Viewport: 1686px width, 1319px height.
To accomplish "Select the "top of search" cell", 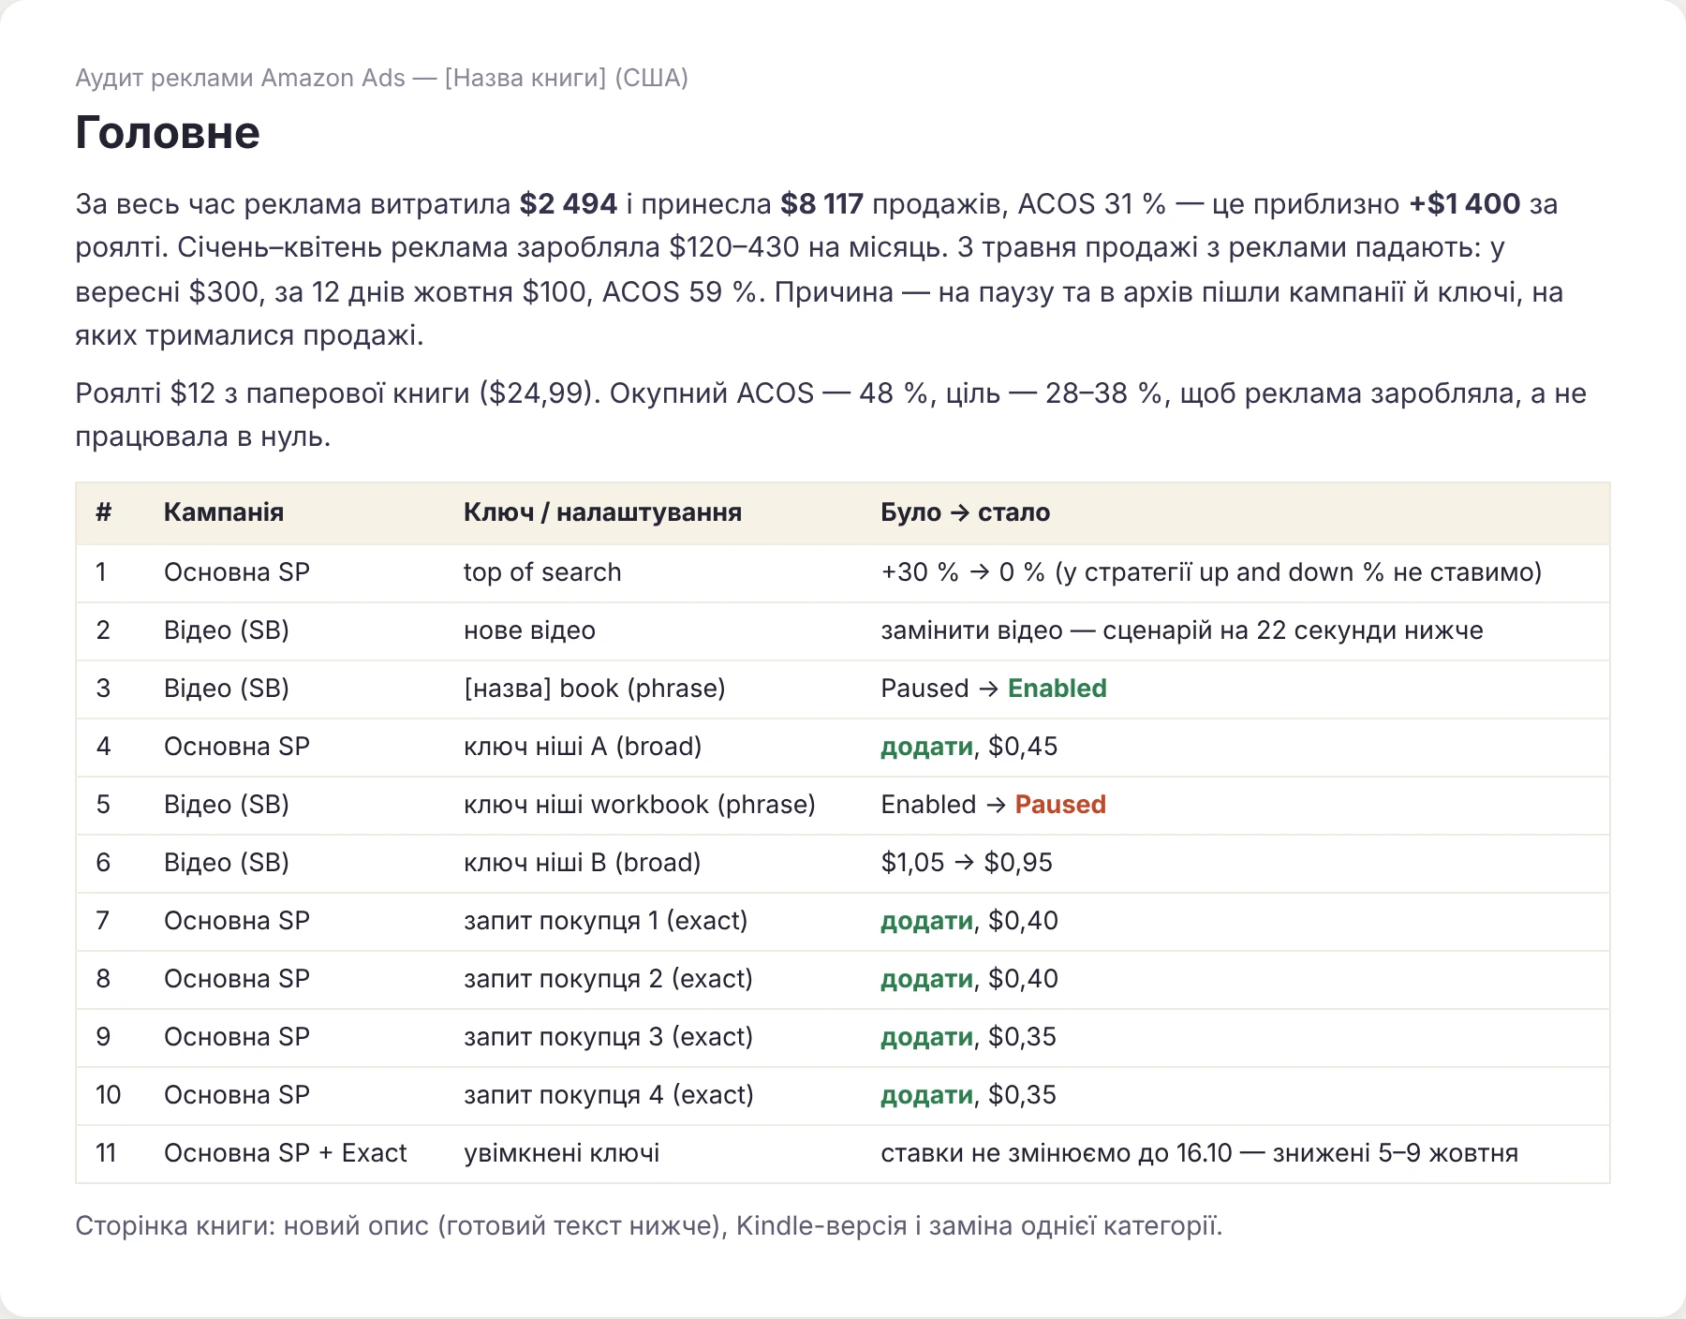I will [542, 572].
